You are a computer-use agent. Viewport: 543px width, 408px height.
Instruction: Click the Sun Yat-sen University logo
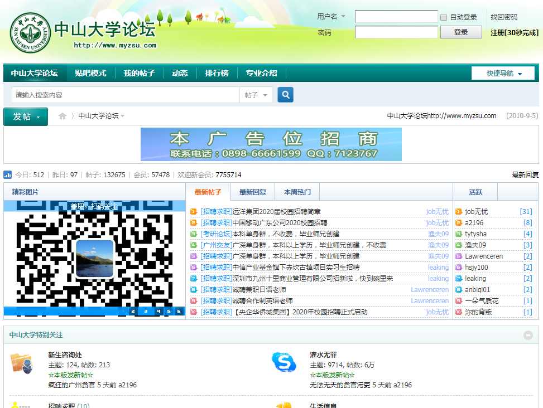pos(31,33)
